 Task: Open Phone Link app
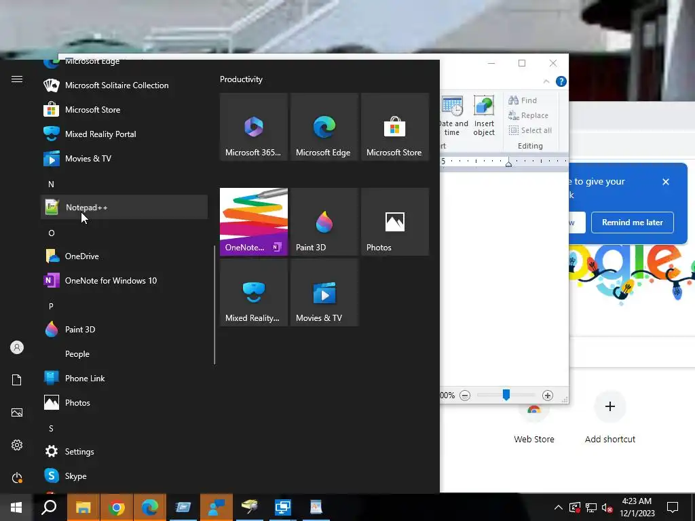(x=124, y=378)
